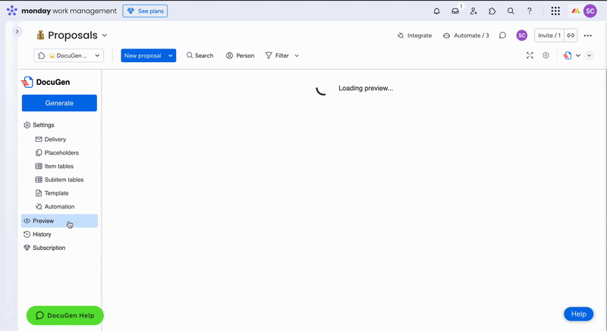This screenshot has height=331, width=607.
Task: Click the DocuGen app icon in toolbar
Action: pyautogui.click(x=568, y=55)
